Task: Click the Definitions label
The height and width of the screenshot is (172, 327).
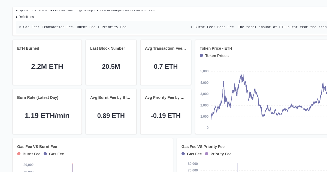Action: (26, 17)
